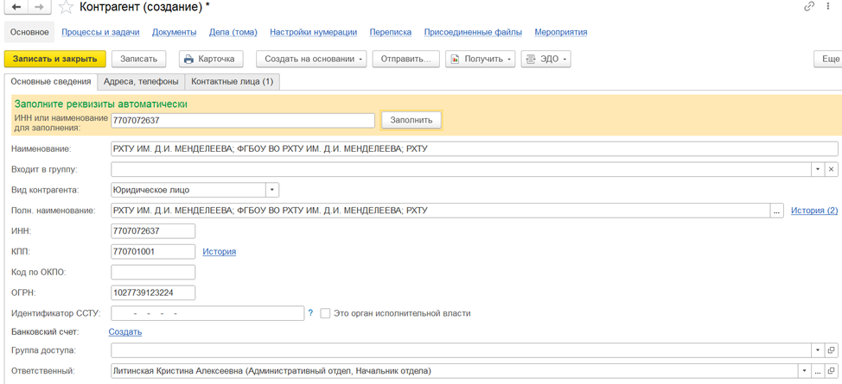
Task: Click the forward navigation arrow
Action: pyautogui.click(x=38, y=7)
